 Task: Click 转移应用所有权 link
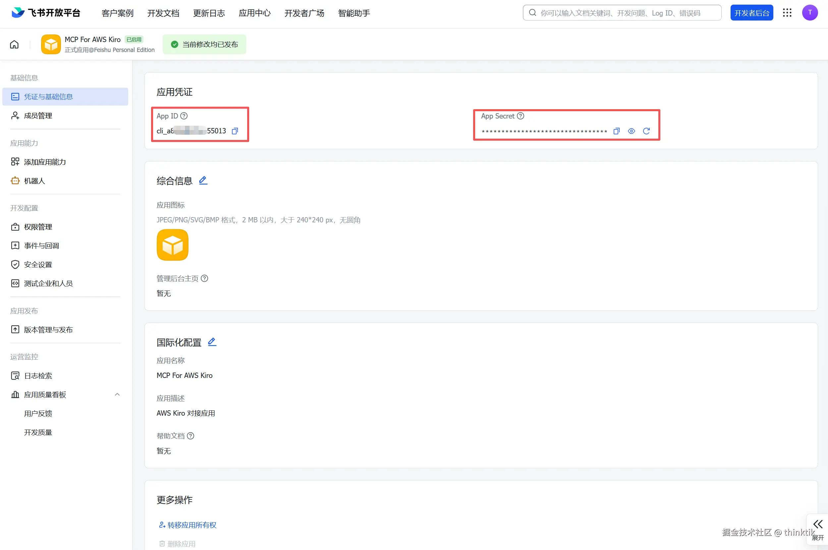192,525
